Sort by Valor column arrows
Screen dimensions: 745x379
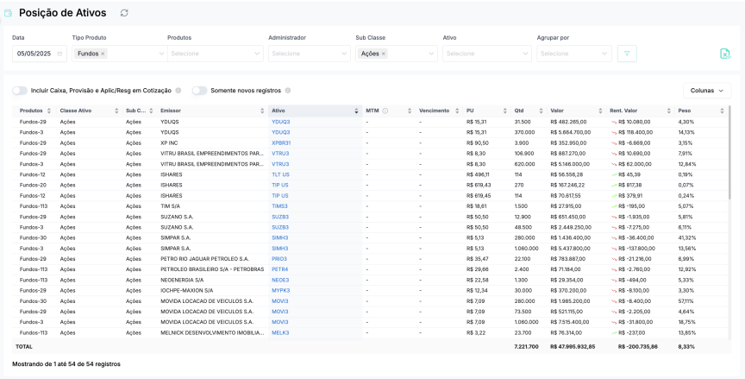[600, 111]
